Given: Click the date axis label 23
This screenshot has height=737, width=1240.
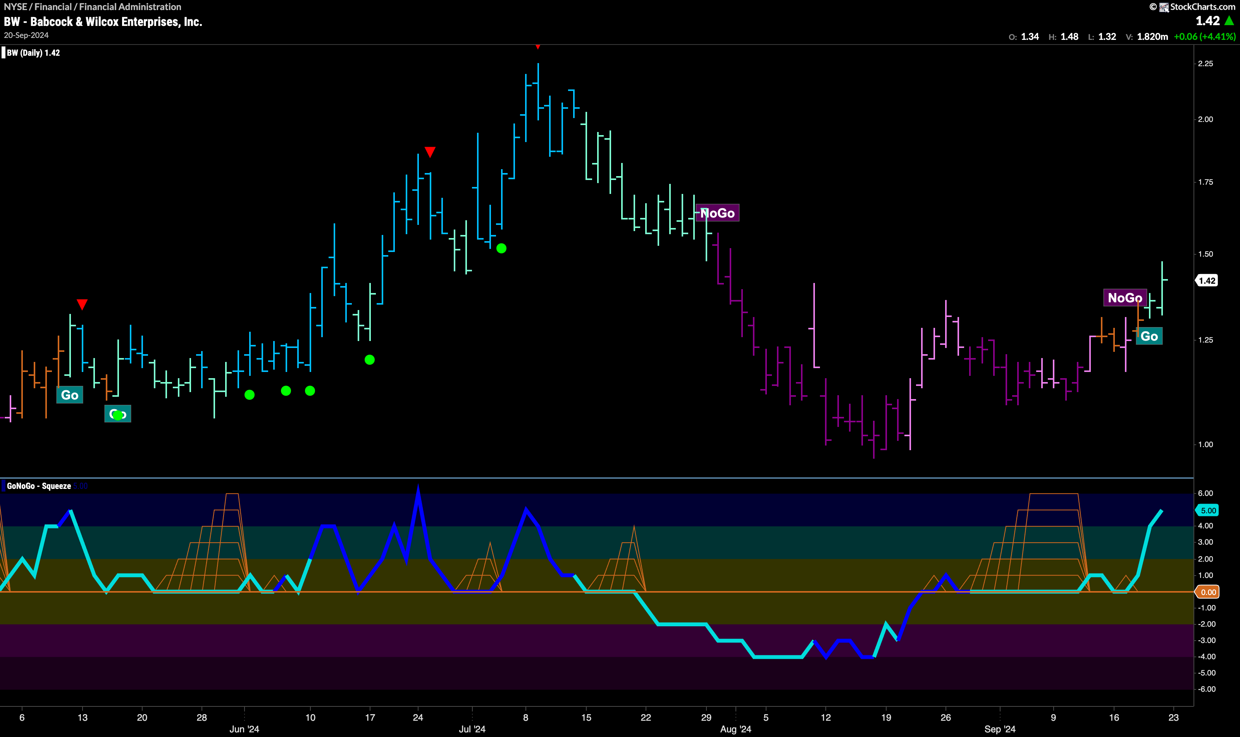Looking at the screenshot, I should tap(1173, 718).
